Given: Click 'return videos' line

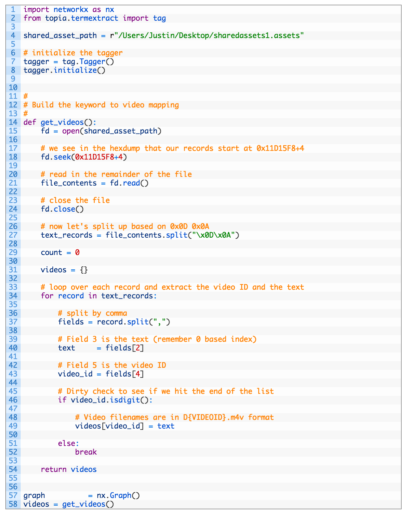Looking at the screenshot, I should pos(69,469).
